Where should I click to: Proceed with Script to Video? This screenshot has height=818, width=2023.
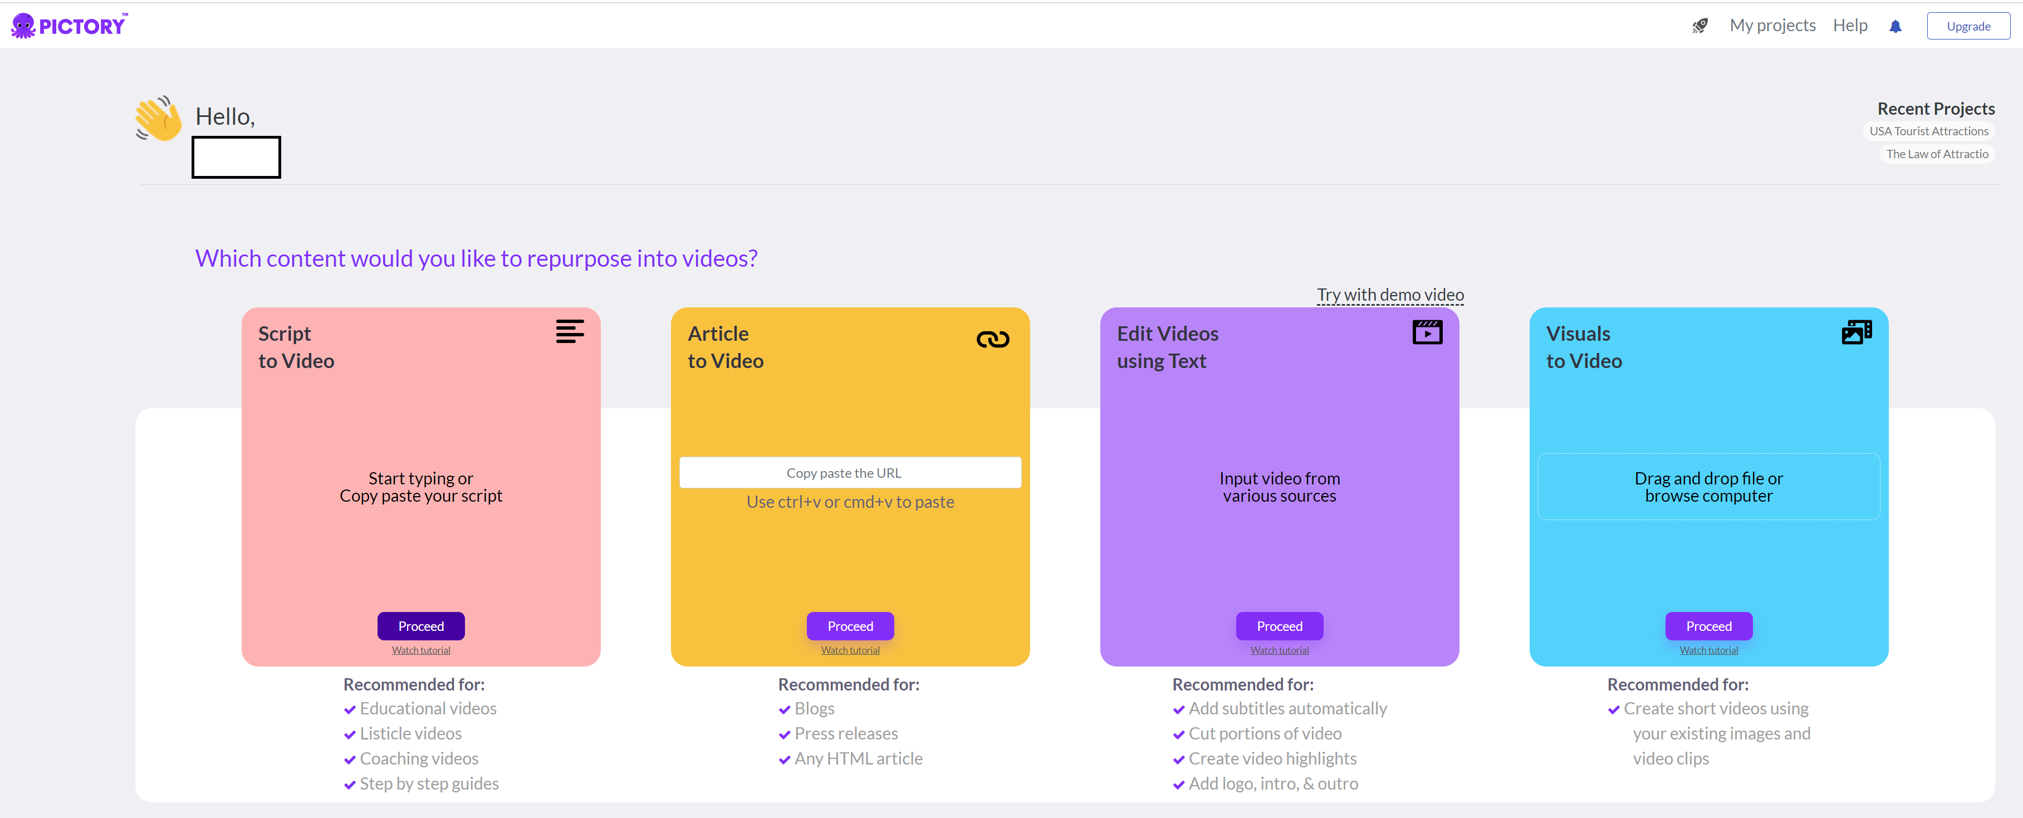(x=421, y=626)
